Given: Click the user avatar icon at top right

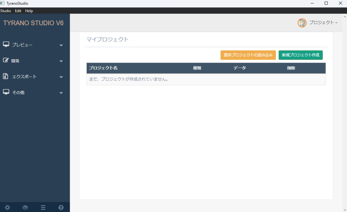Looking at the screenshot, I should point(302,23).
